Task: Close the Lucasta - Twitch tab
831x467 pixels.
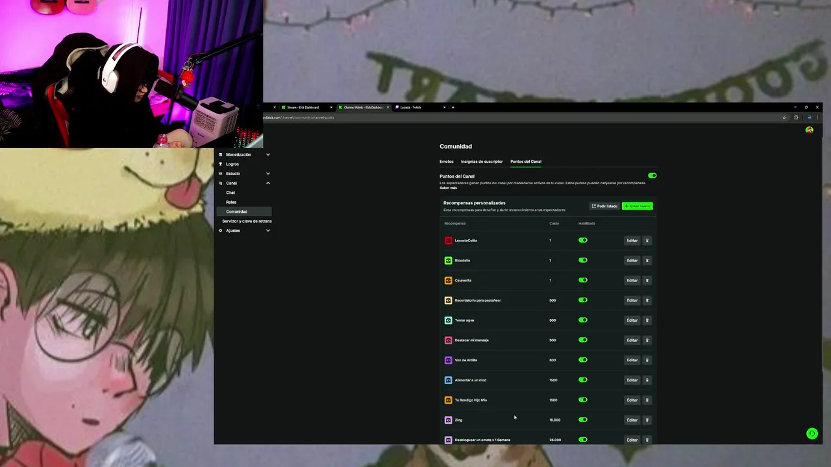Action: pos(445,108)
